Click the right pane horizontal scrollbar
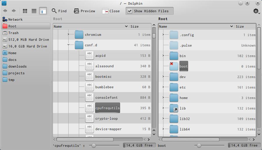The image size is (262, 150). (190, 140)
